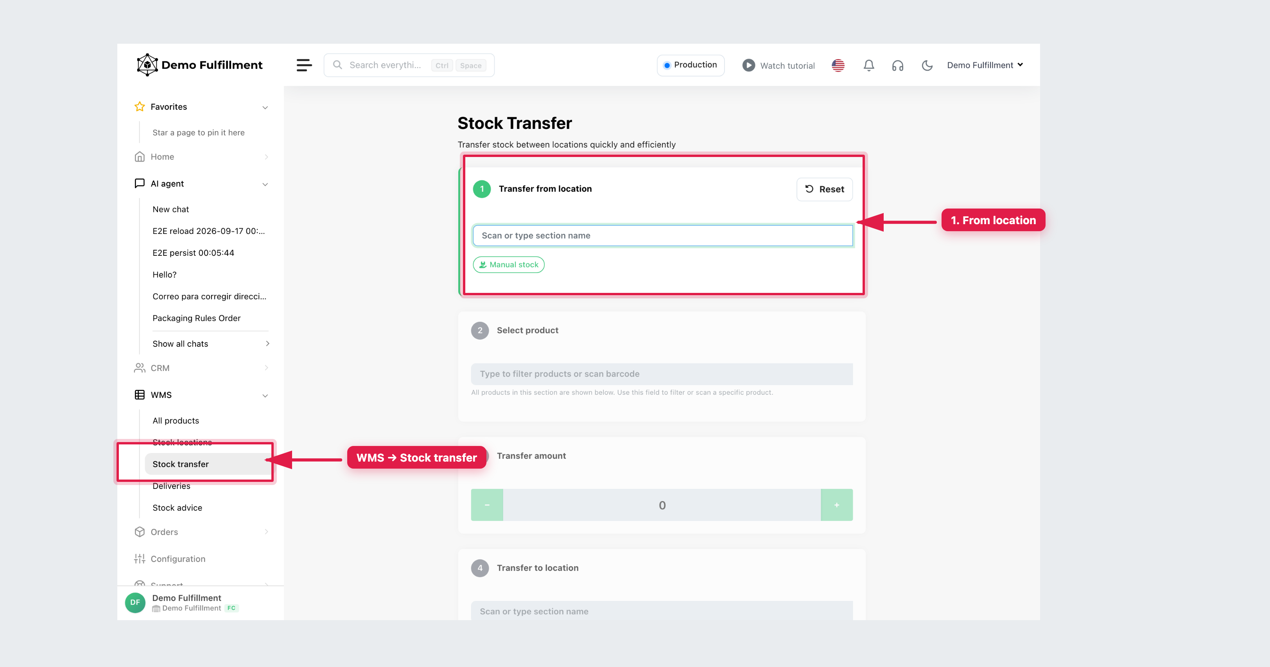The image size is (1270, 667).
Task: Expand the Show all chats arrow
Action: tap(268, 344)
